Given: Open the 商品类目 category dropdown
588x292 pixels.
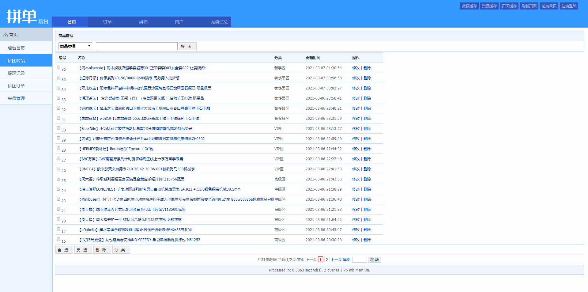Looking at the screenshot, I should pyautogui.click(x=75, y=46).
